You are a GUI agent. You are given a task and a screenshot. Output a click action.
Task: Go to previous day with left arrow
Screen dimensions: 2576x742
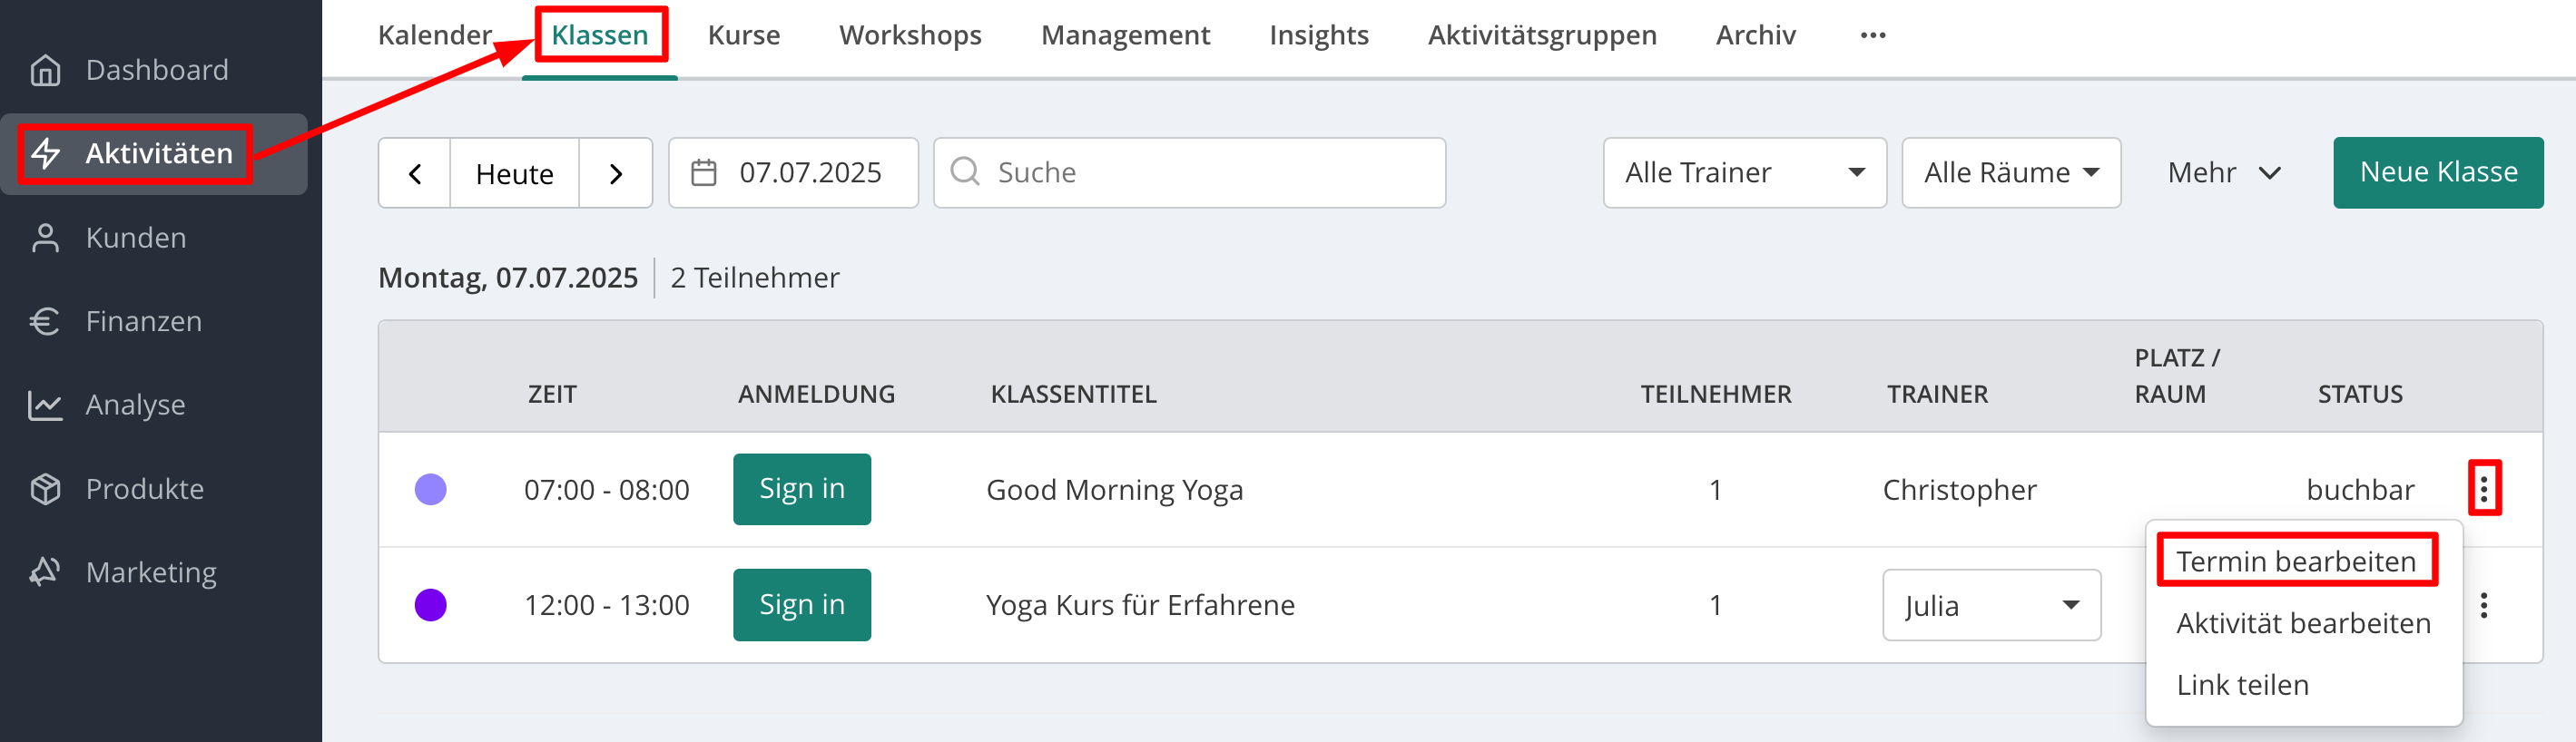coord(415,174)
